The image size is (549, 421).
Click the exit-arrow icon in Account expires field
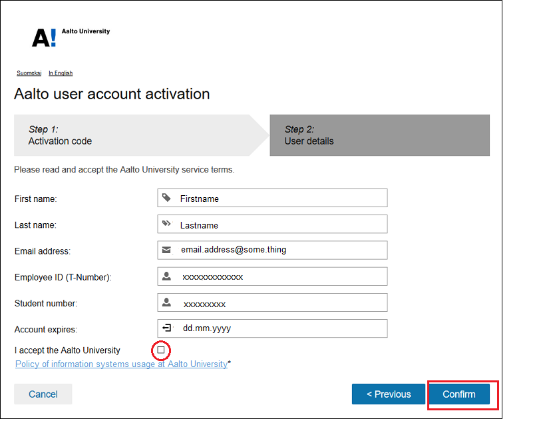(x=166, y=328)
